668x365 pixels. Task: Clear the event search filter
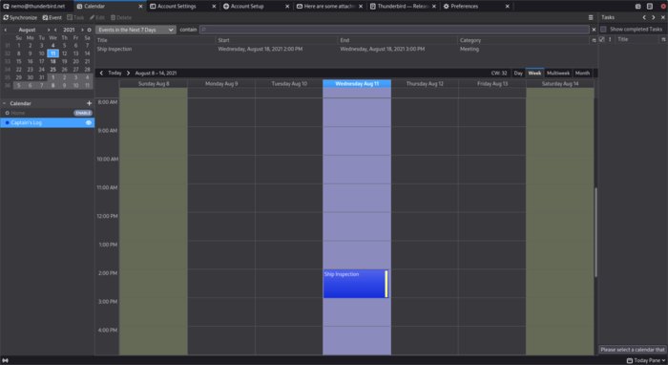[x=594, y=30]
